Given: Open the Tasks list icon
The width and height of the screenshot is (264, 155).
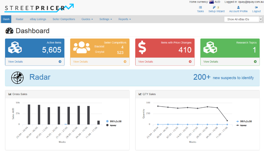Looking at the screenshot, I should point(200,7).
